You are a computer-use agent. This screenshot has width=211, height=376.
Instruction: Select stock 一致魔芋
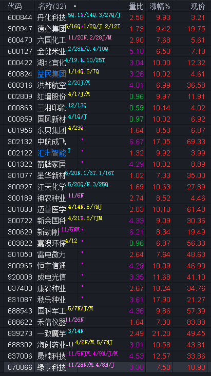pyautogui.click(x=52, y=333)
